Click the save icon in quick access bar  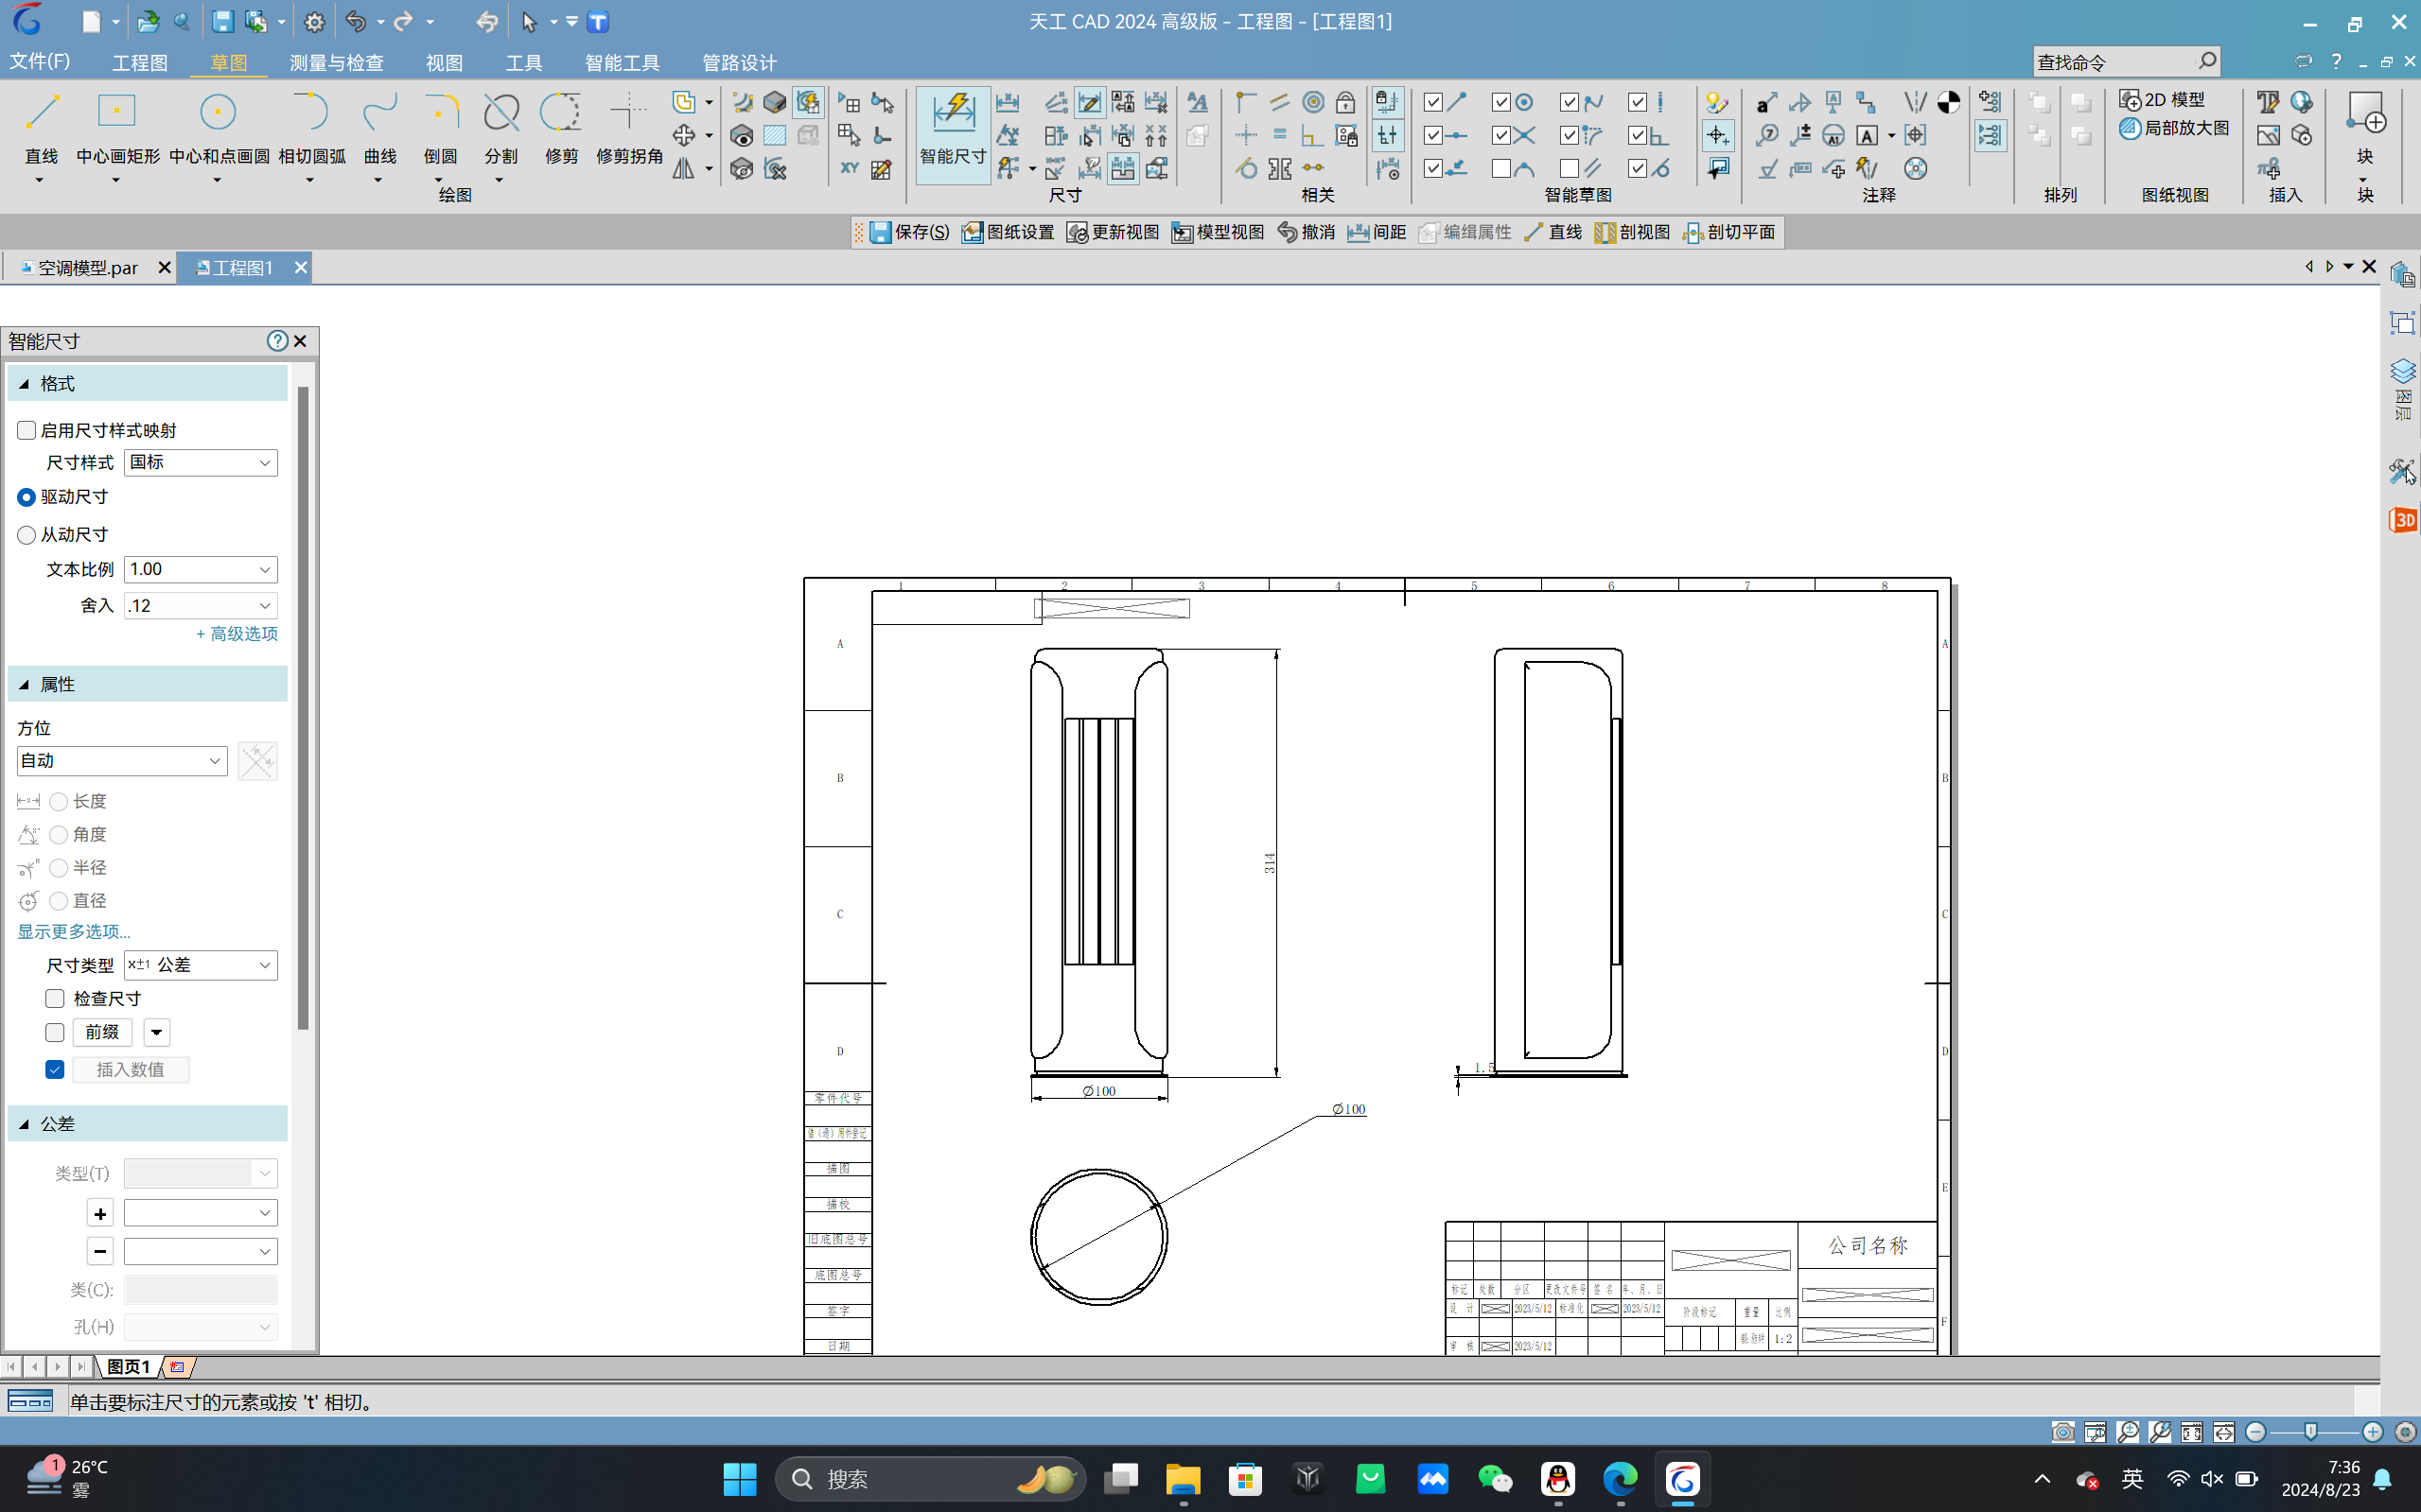coord(222,22)
